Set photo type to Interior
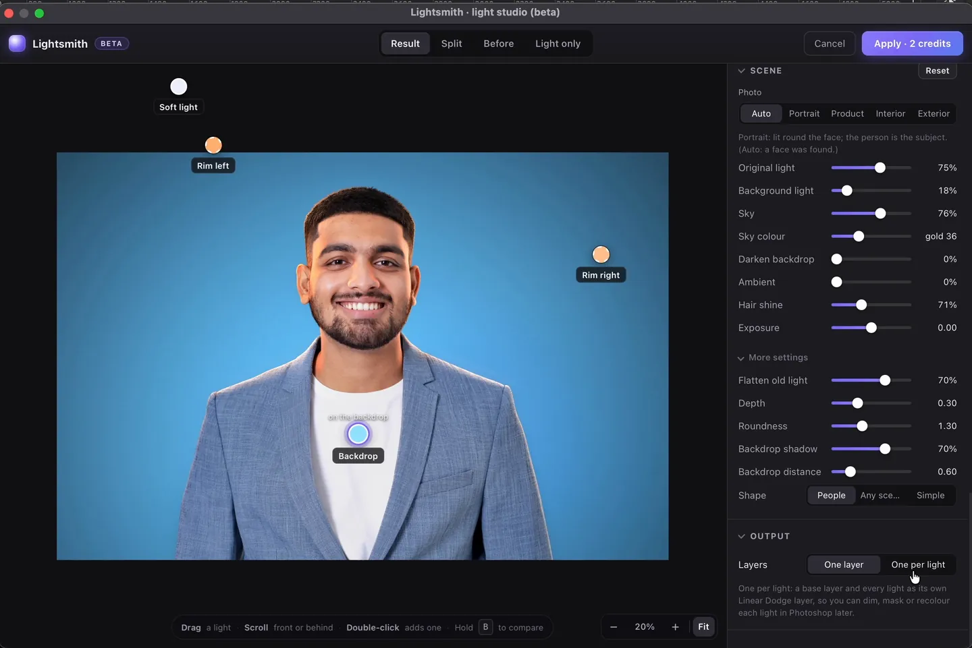 click(890, 114)
